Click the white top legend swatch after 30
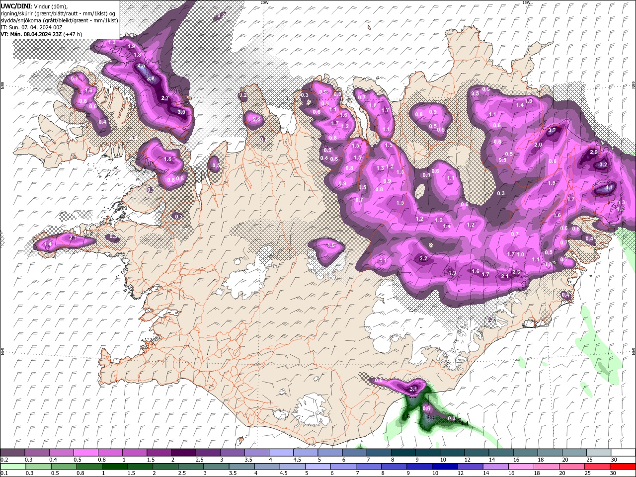Image resolution: width=636 pixels, height=477 pixels. click(623, 453)
